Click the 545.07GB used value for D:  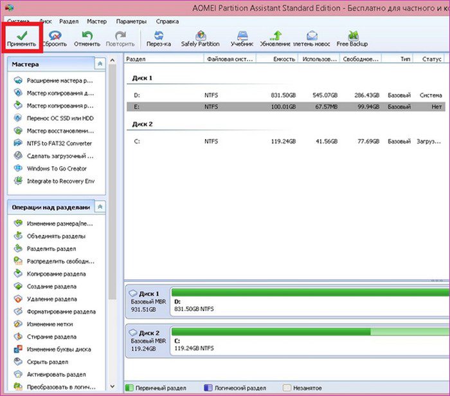325,95
